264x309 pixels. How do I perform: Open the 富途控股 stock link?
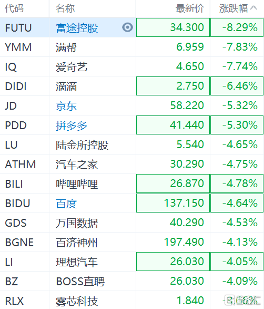pyautogui.click(x=77, y=28)
